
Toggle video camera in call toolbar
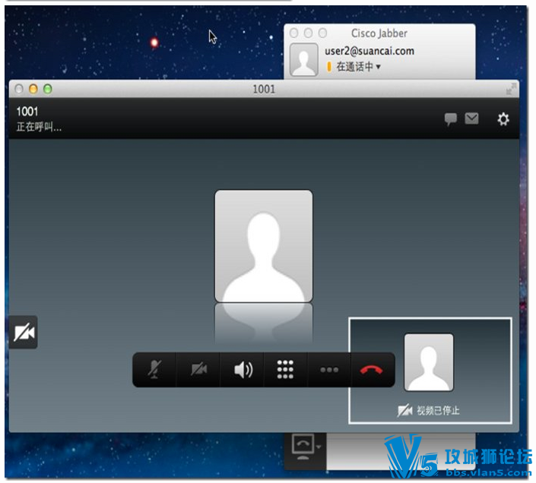[198, 370]
